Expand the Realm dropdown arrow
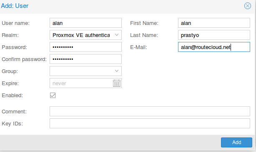Viewport: 256px width, 152px height. click(x=117, y=35)
